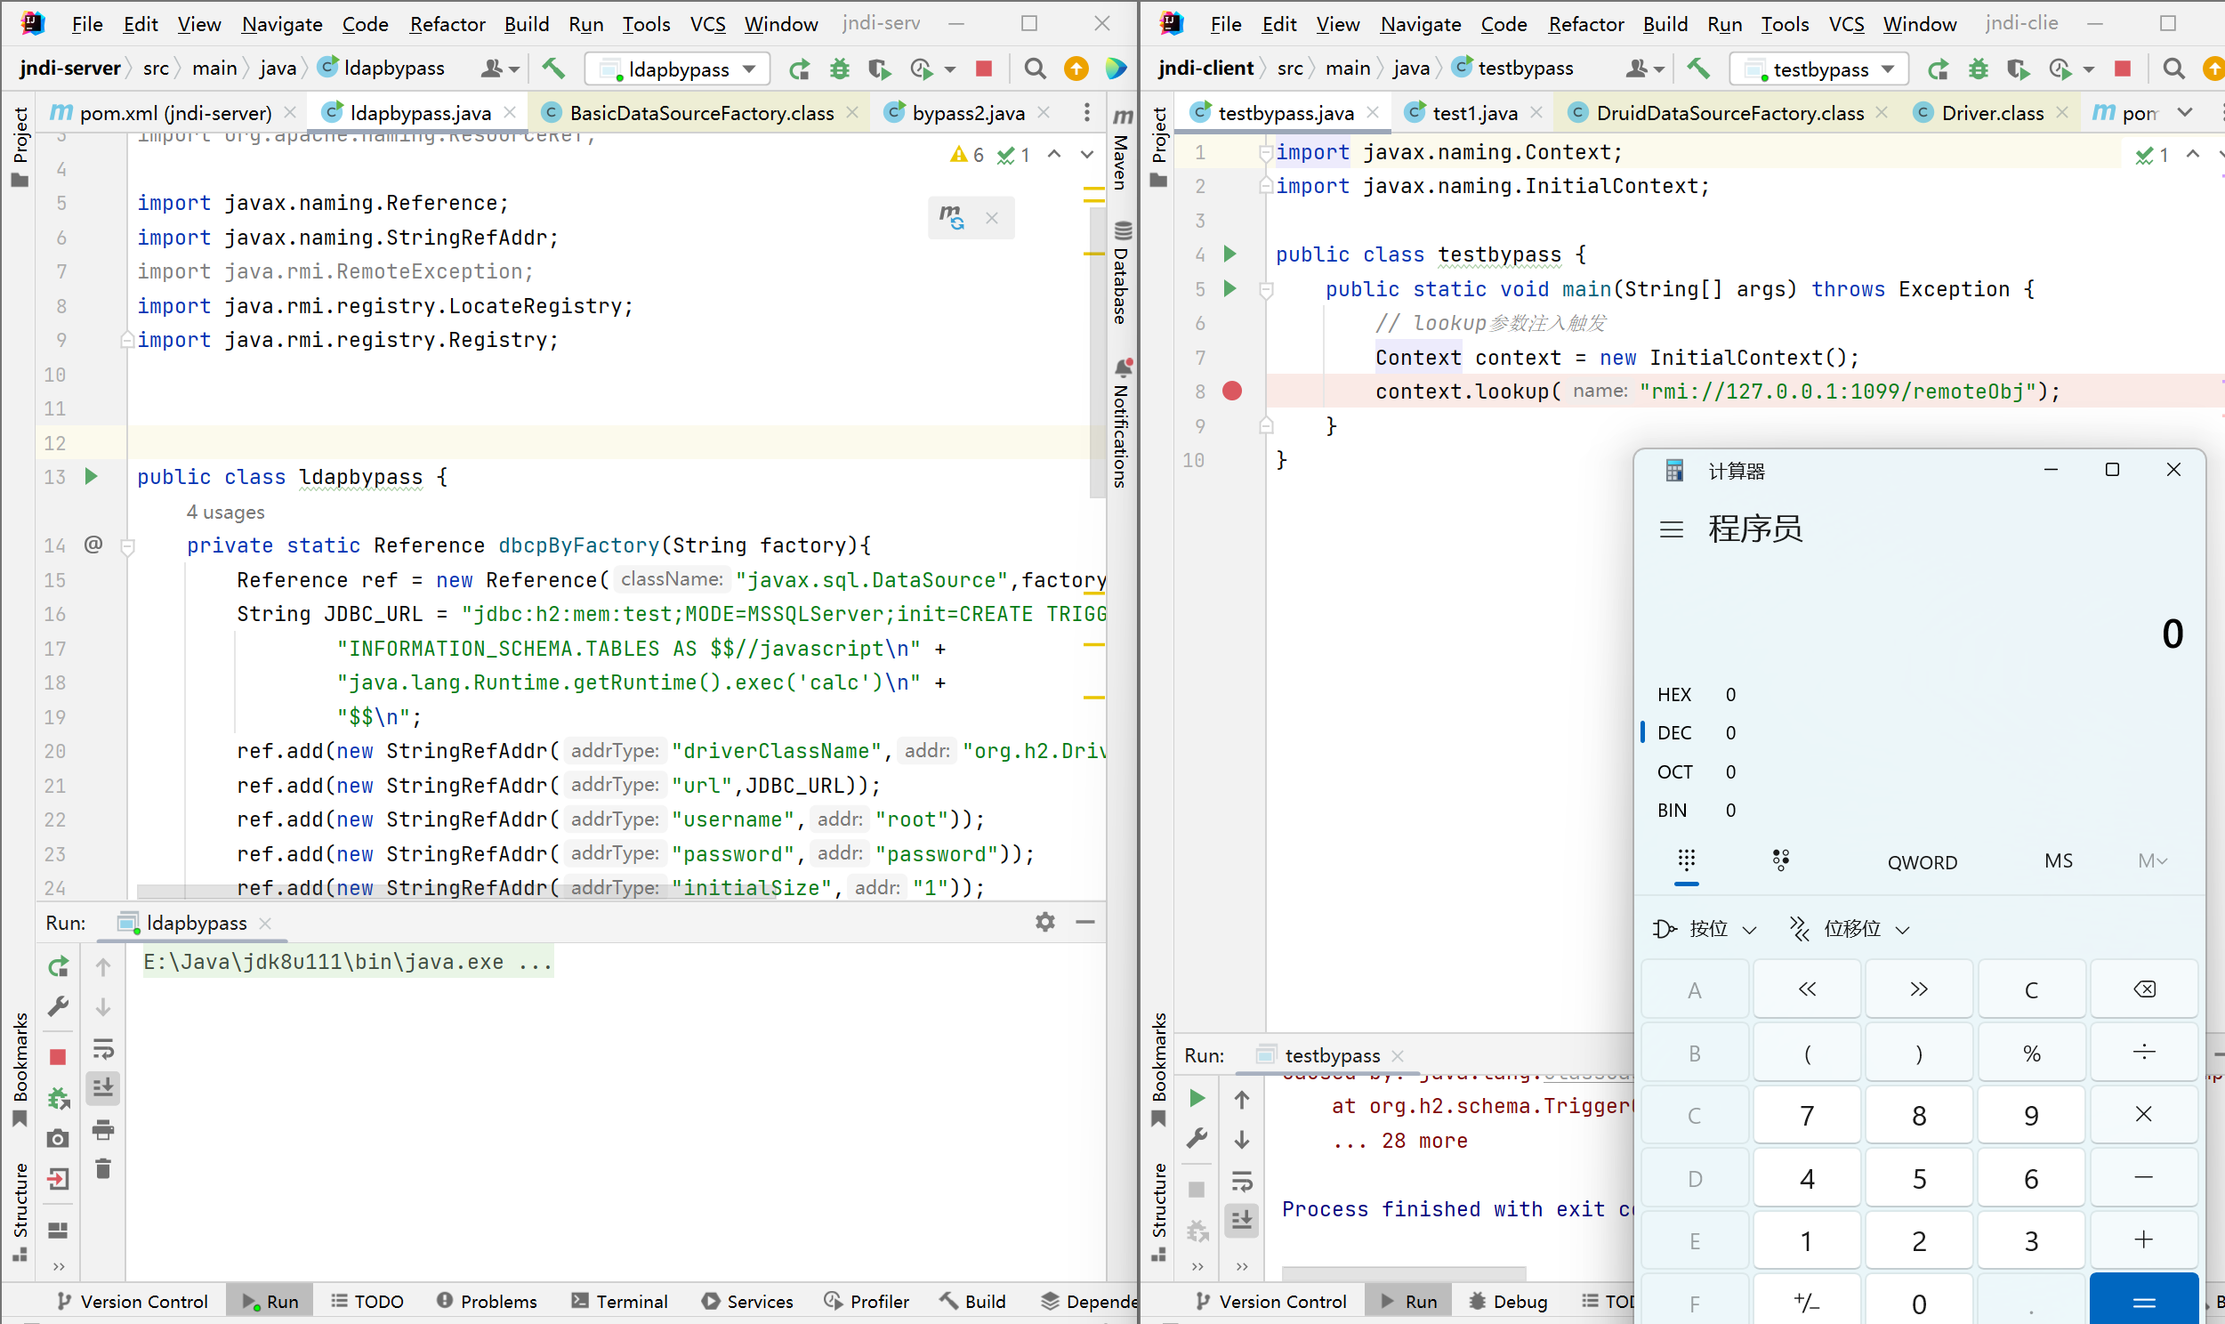This screenshot has height=1324, width=2225.
Task: Rerun ldapbypass from Run panel sidebar
Action: [58, 967]
